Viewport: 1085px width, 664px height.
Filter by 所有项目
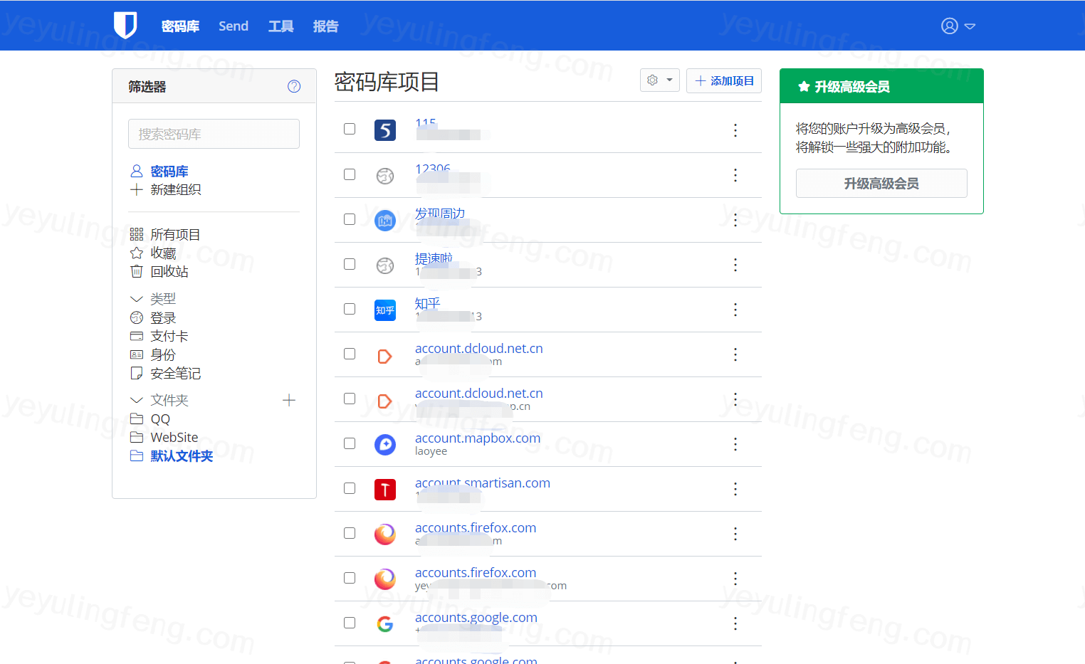click(x=175, y=235)
